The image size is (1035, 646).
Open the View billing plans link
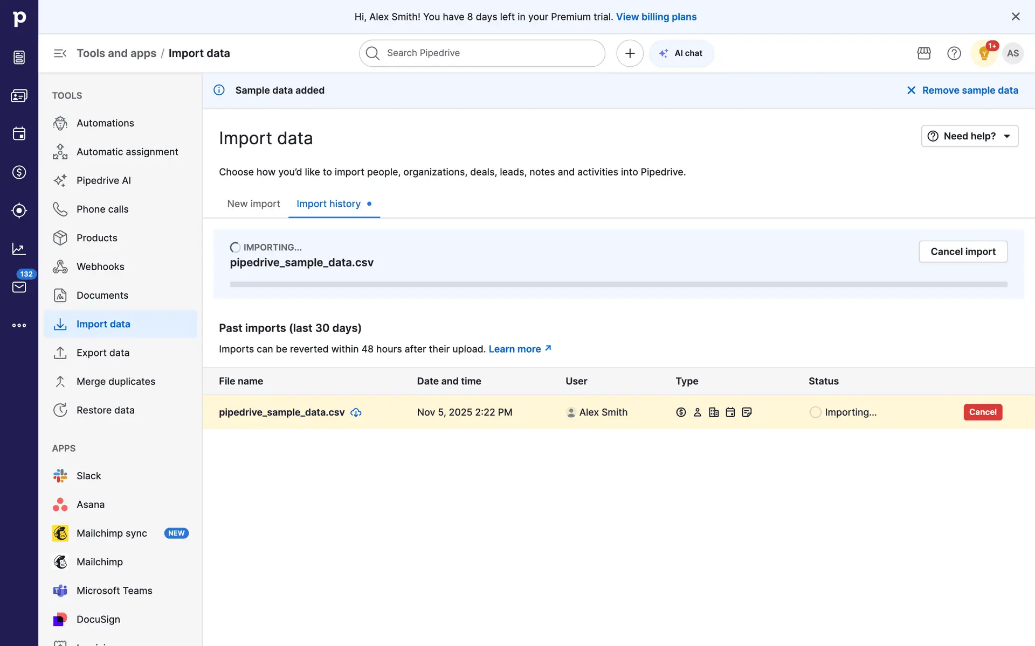[656, 17]
